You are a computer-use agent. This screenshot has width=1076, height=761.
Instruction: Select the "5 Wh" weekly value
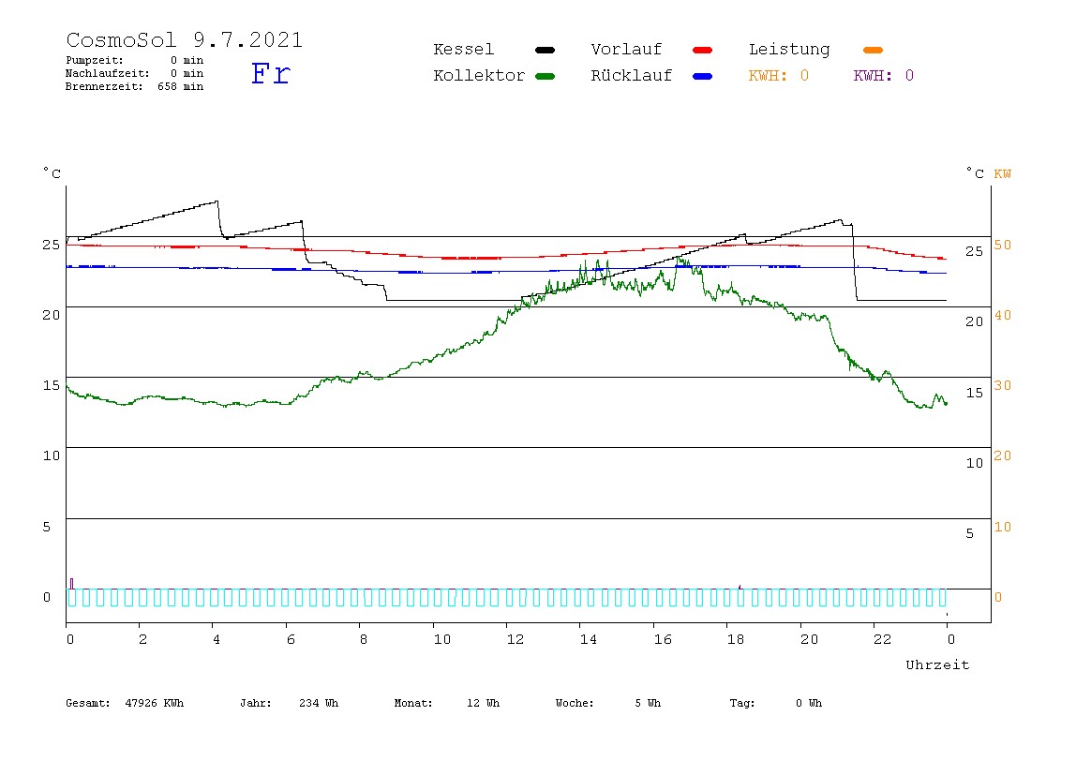(648, 703)
